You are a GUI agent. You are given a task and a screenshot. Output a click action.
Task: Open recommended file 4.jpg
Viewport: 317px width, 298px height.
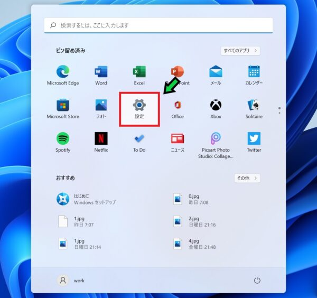[194, 244]
